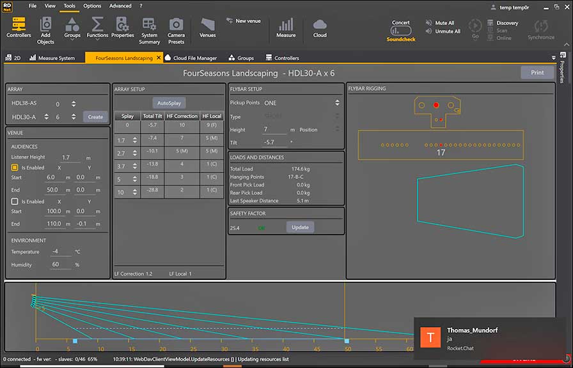The height and width of the screenshot is (368, 573).
Task: Open the Cloud toolbar icon
Action: click(320, 27)
